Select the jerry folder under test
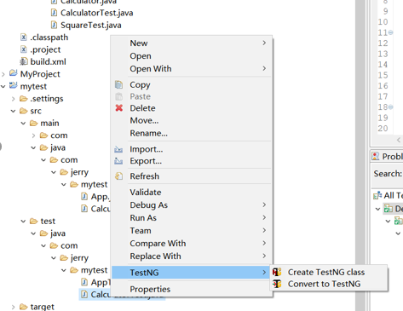Screen dimensions: 403x311 coord(79,258)
